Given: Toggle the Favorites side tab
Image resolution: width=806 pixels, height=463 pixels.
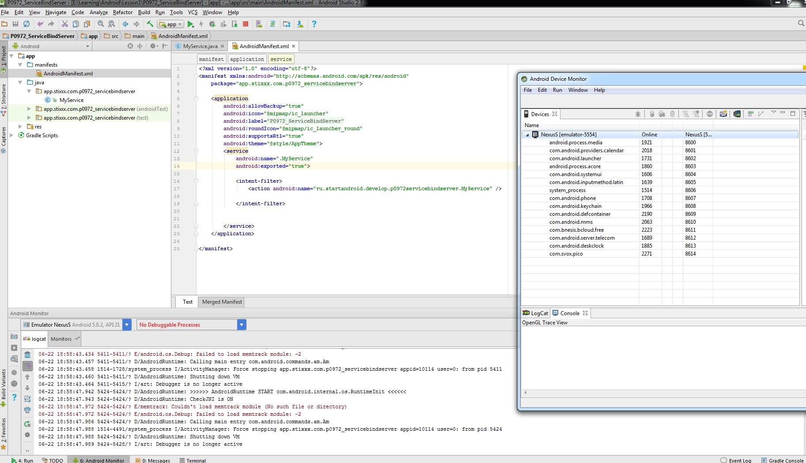Looking at the screenshot, I should point(4,433).
